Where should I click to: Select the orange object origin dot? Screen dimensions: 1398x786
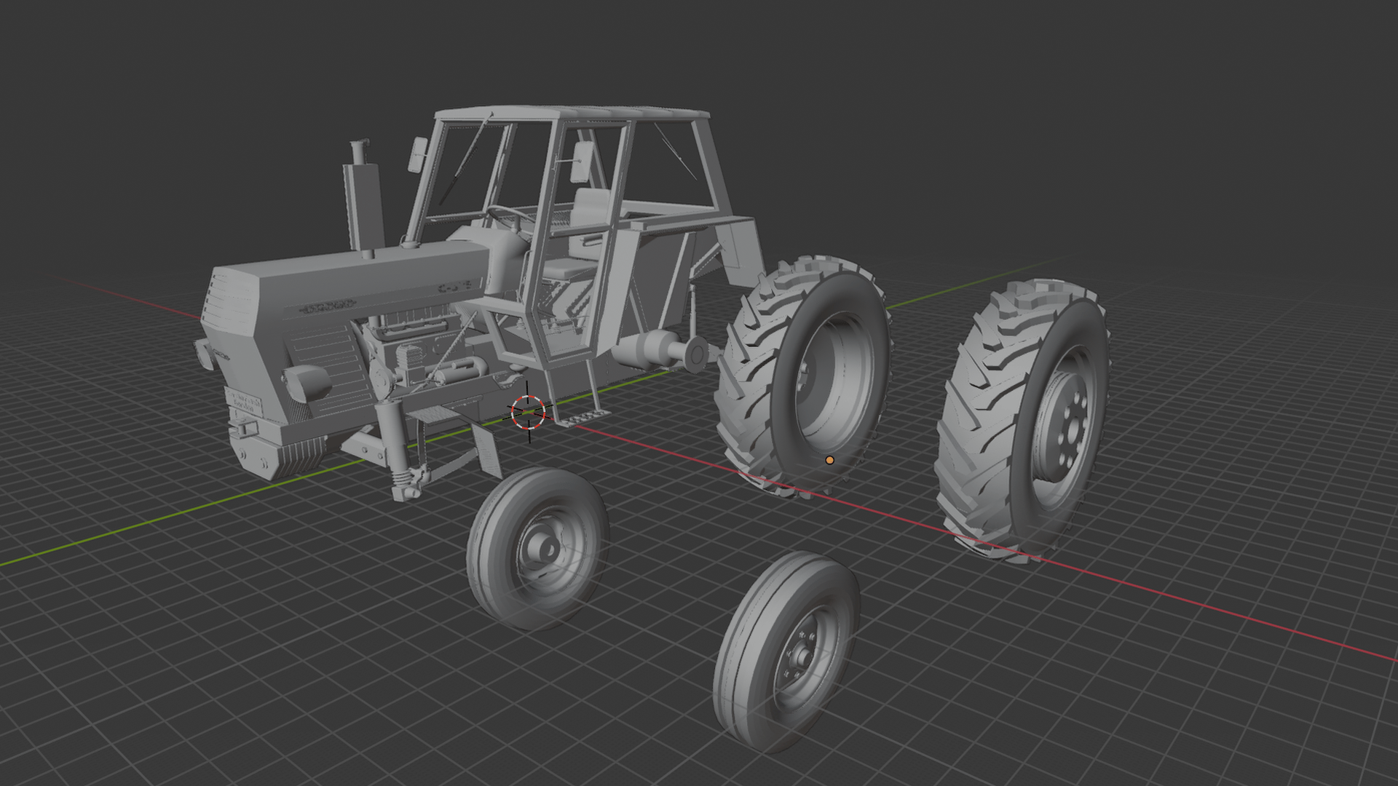[829, 460]
